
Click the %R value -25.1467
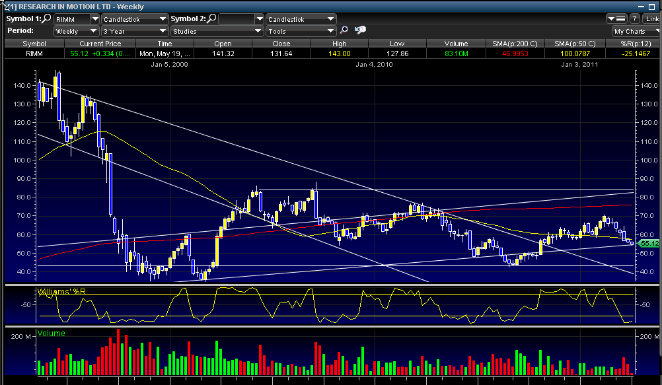point(636,53)
